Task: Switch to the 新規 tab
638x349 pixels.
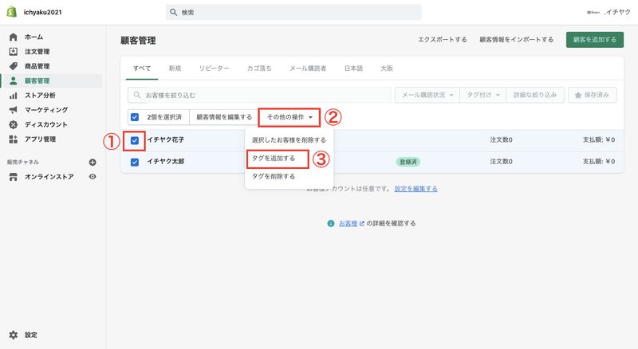Action: tap(175, 69)
